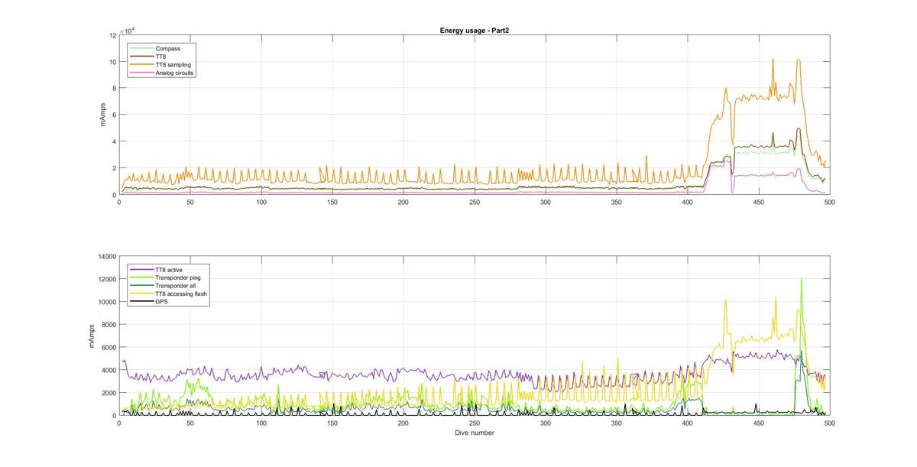Click the 12000 y-axis tick label
The height and width of the screenshot is (467, 917).
click(x=105, y=279)
